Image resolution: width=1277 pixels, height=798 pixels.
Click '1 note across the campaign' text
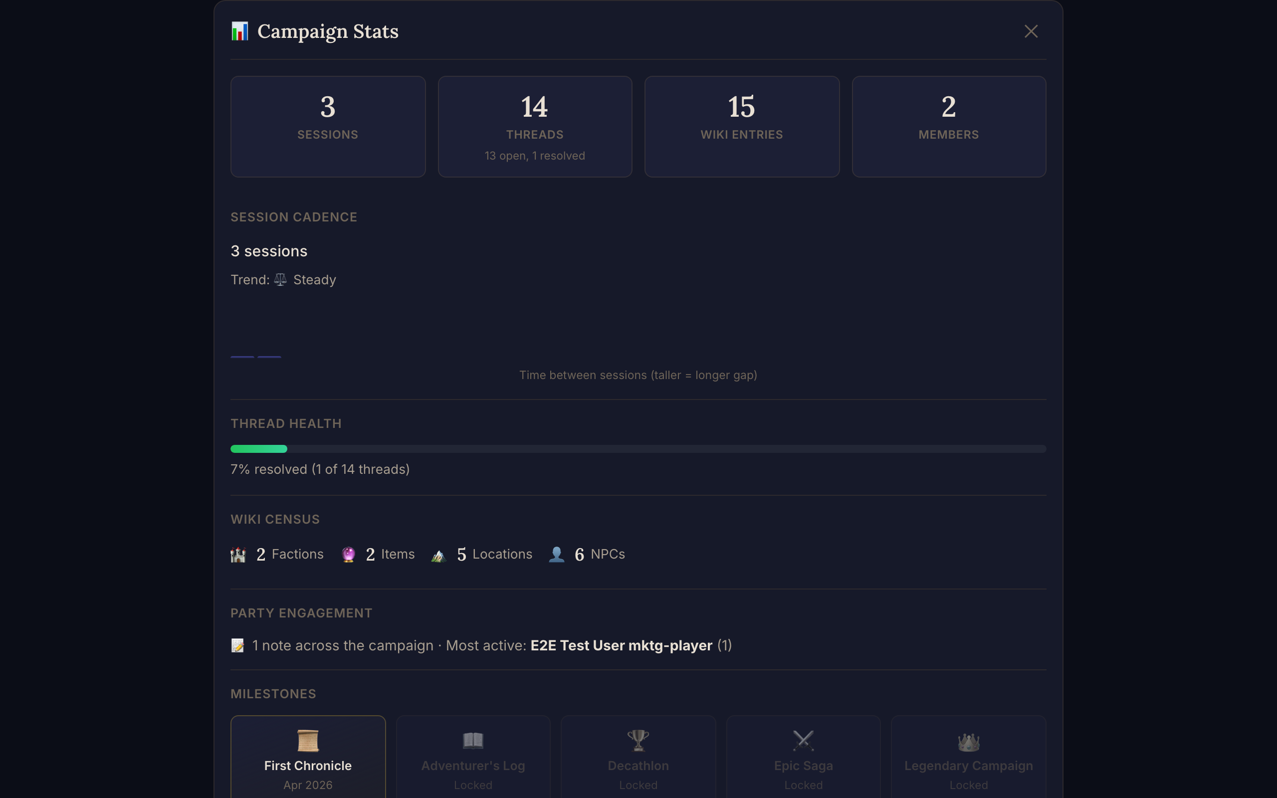coord(343,645)
